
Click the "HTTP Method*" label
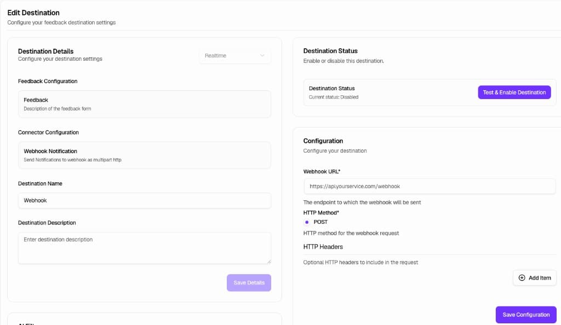click(321, 212)
